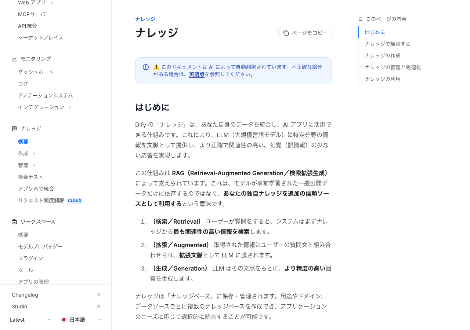Expand the 作成 submenu chevron
Viewport: 470px width, 330px height.
point(34,154)
